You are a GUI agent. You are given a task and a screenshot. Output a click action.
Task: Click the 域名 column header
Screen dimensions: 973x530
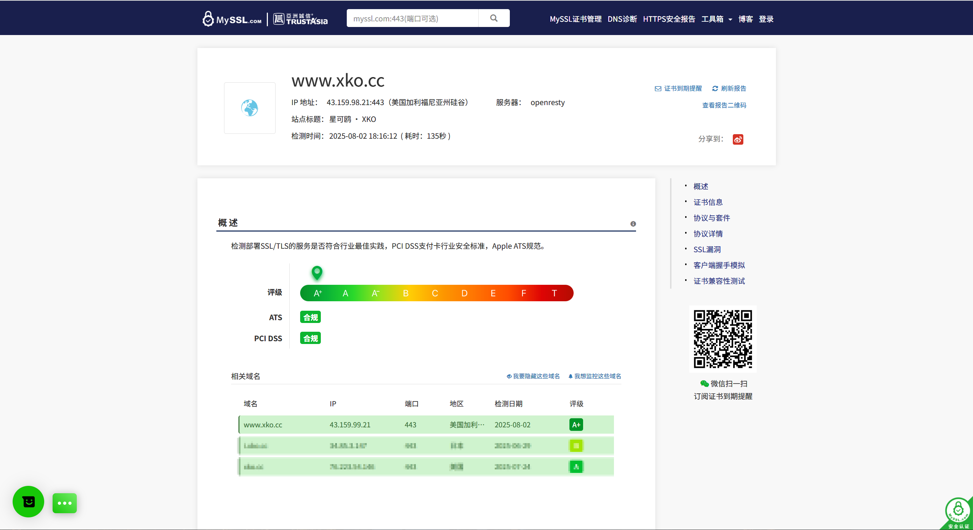pyautogui.click(x=250, y=404)
